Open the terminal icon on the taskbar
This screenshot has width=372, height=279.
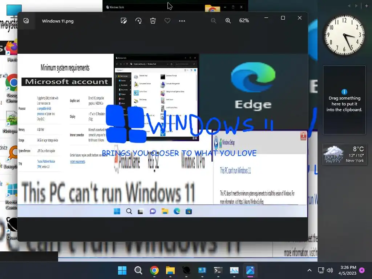218,270
